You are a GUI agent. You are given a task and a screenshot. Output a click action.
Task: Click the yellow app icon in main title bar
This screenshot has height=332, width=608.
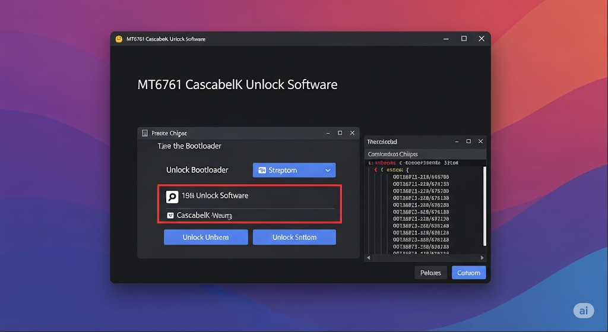119,39
